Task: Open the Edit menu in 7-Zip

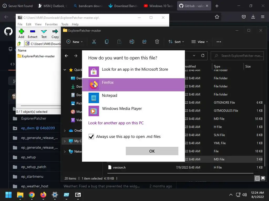Action: 28,24
